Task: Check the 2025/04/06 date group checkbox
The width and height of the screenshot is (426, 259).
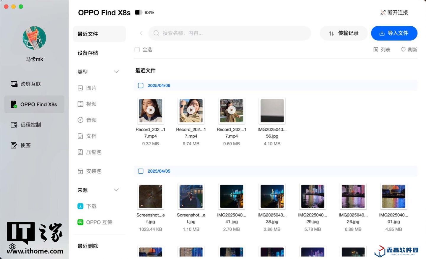Action: tap(141, 85)
